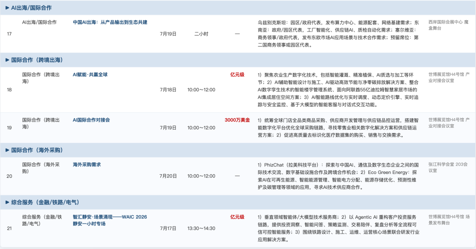Click the 亿元级 amount in row 21
The height and width of the screenshot is (249, 476).
(x=237, y=217)
